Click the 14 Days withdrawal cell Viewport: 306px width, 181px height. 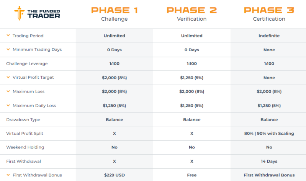point(269,161)
